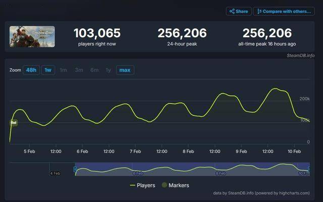Click the 8 Feb axis label
The width and height of the screenshot is (323, 202).
click(188, 152)
